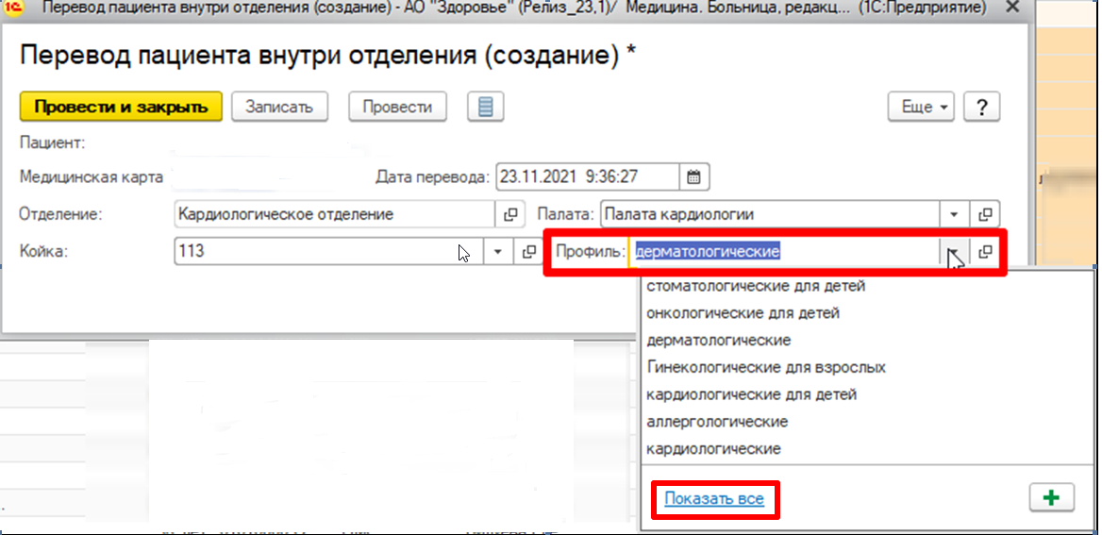Click the Провести button
The image size is (1102, 535).
pyautogui.click(x=397, y=107)
